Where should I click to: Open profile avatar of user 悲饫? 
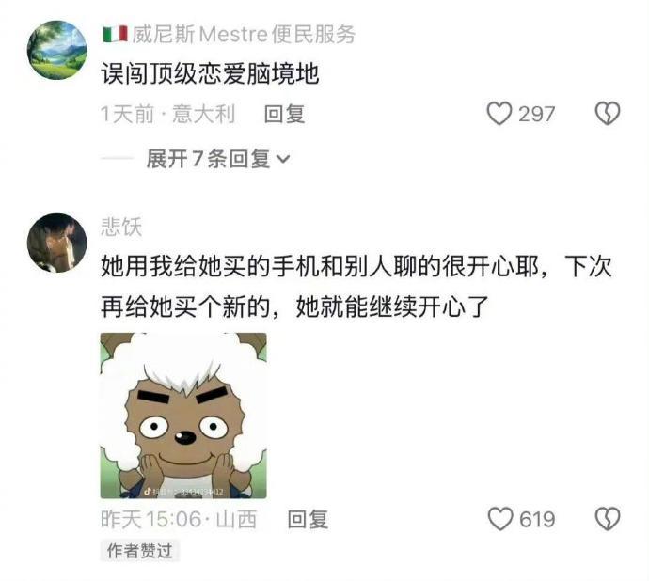pyautogui.click(x=57, y=243)
